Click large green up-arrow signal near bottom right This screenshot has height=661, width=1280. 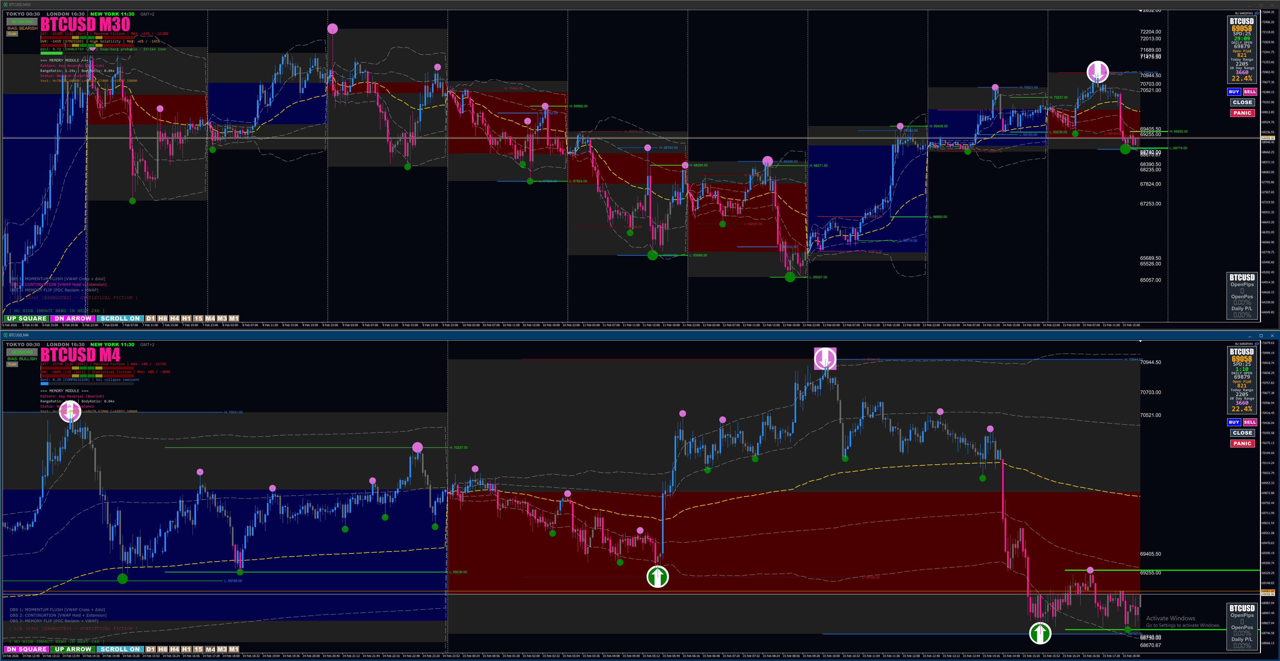(1040, 633)
